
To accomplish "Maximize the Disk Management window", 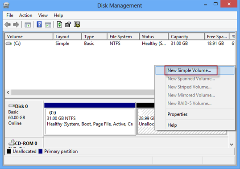I will pos(215,4).
